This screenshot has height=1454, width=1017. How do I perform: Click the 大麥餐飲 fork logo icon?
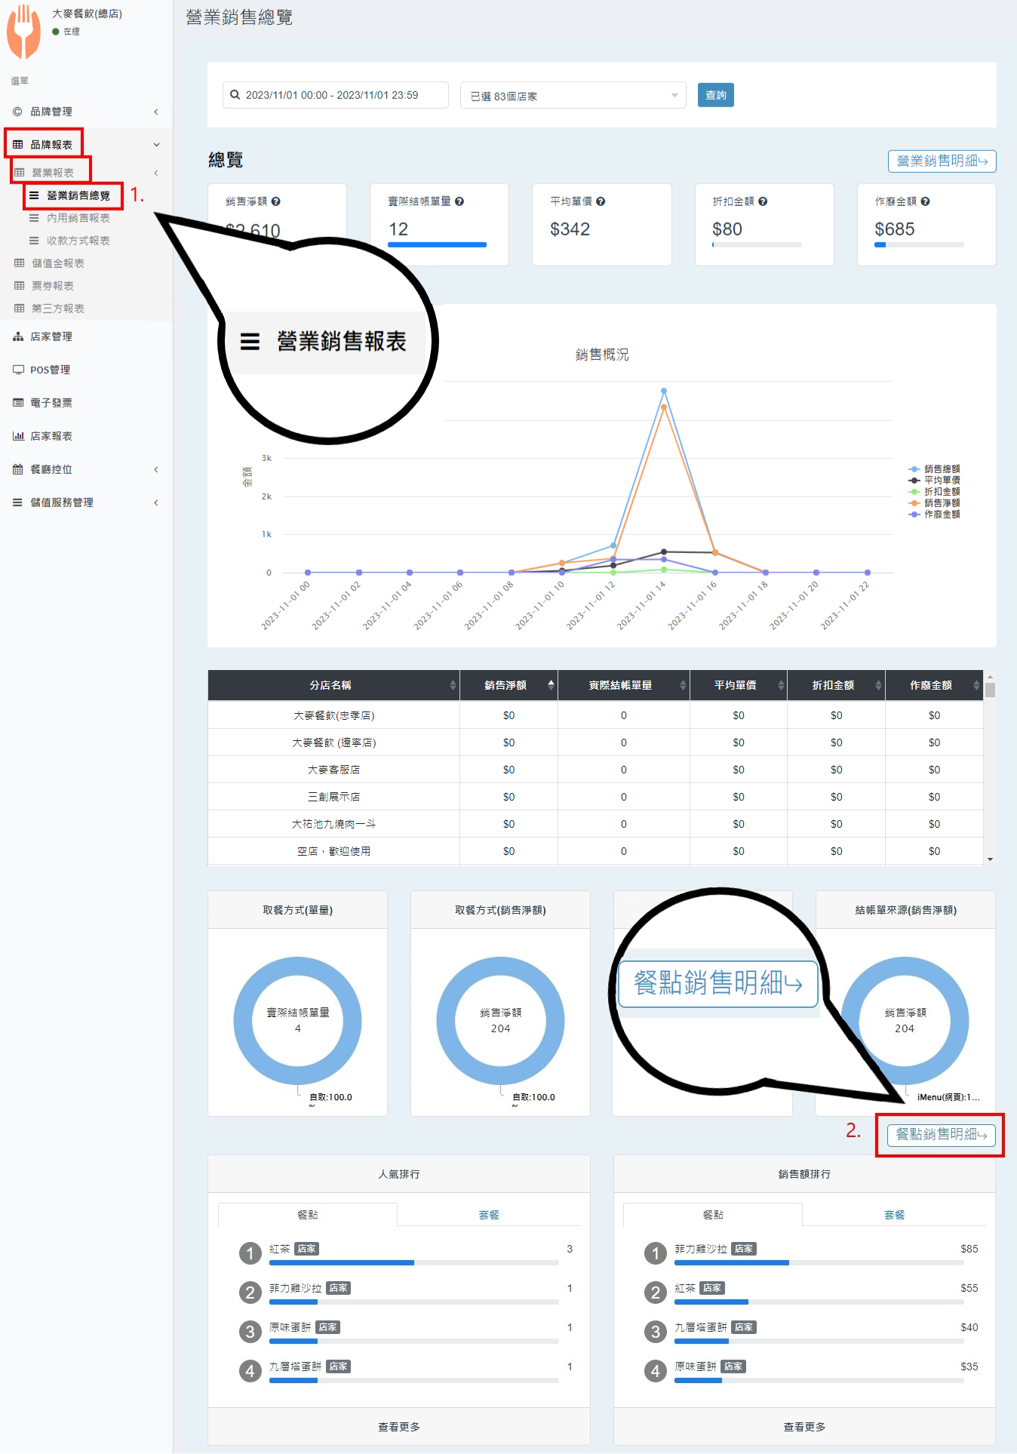click(23, 32)
